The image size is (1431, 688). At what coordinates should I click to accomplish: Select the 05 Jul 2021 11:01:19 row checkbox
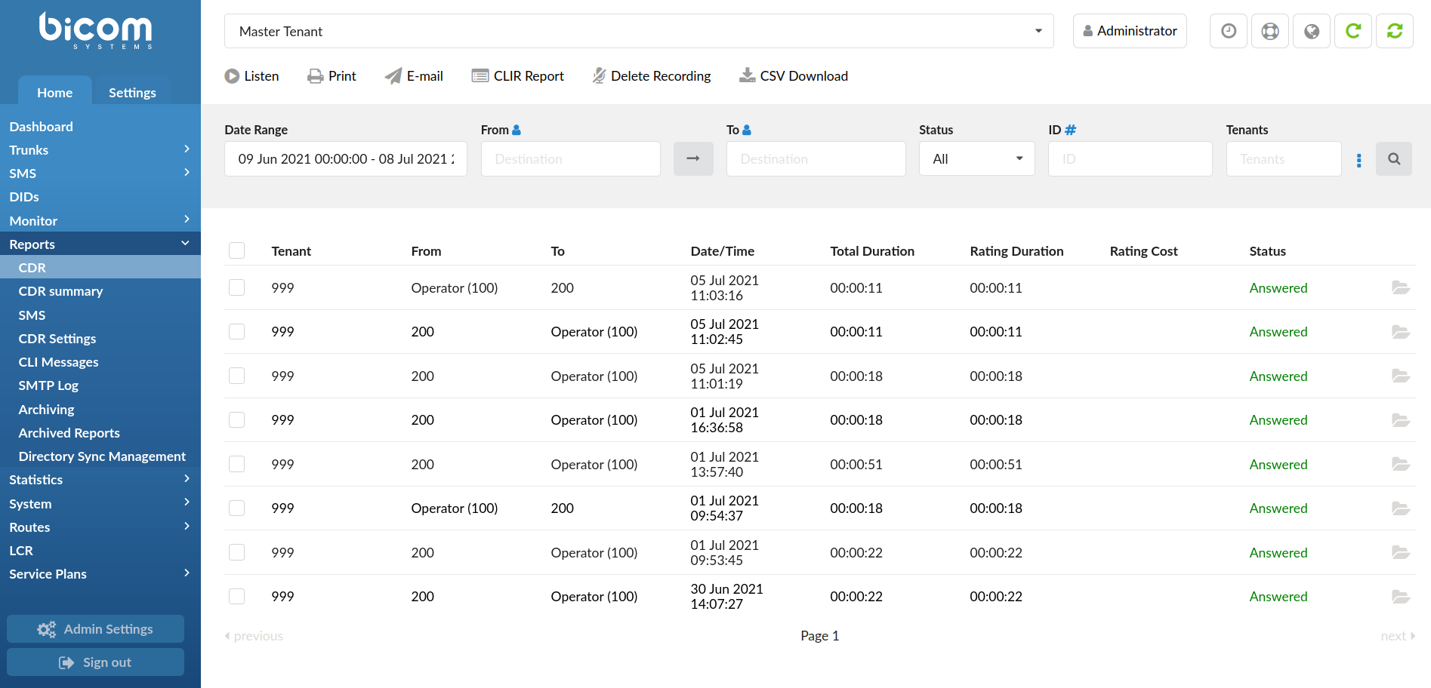(x=237, y=376)
